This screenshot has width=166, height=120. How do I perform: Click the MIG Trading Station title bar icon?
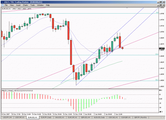2,2
